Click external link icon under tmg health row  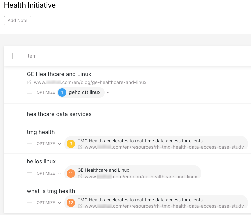80,147
